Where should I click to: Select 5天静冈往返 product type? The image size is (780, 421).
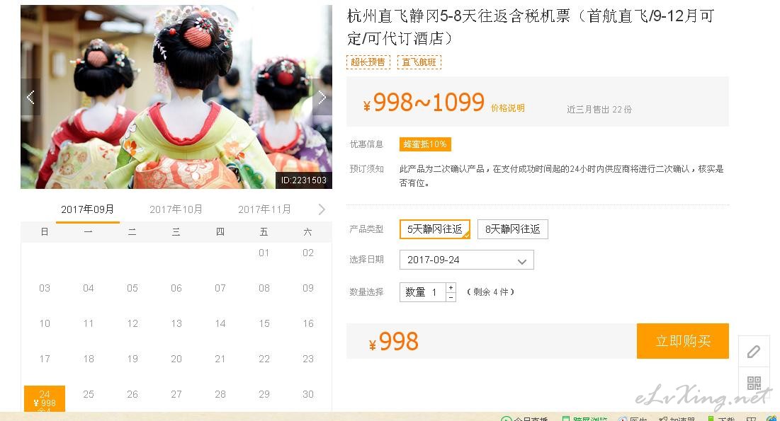coord(435,229)
